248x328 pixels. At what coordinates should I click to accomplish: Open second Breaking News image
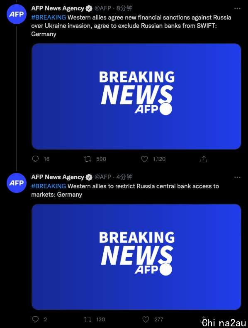[x=136, y=257]
